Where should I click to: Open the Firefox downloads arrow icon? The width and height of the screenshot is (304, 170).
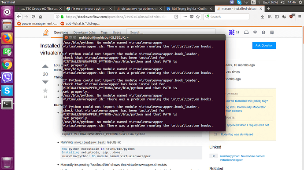pos(262,17)
